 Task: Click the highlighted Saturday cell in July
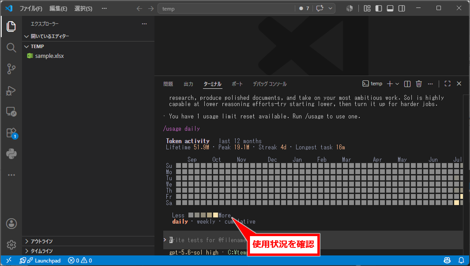click(x=456, y=203)
